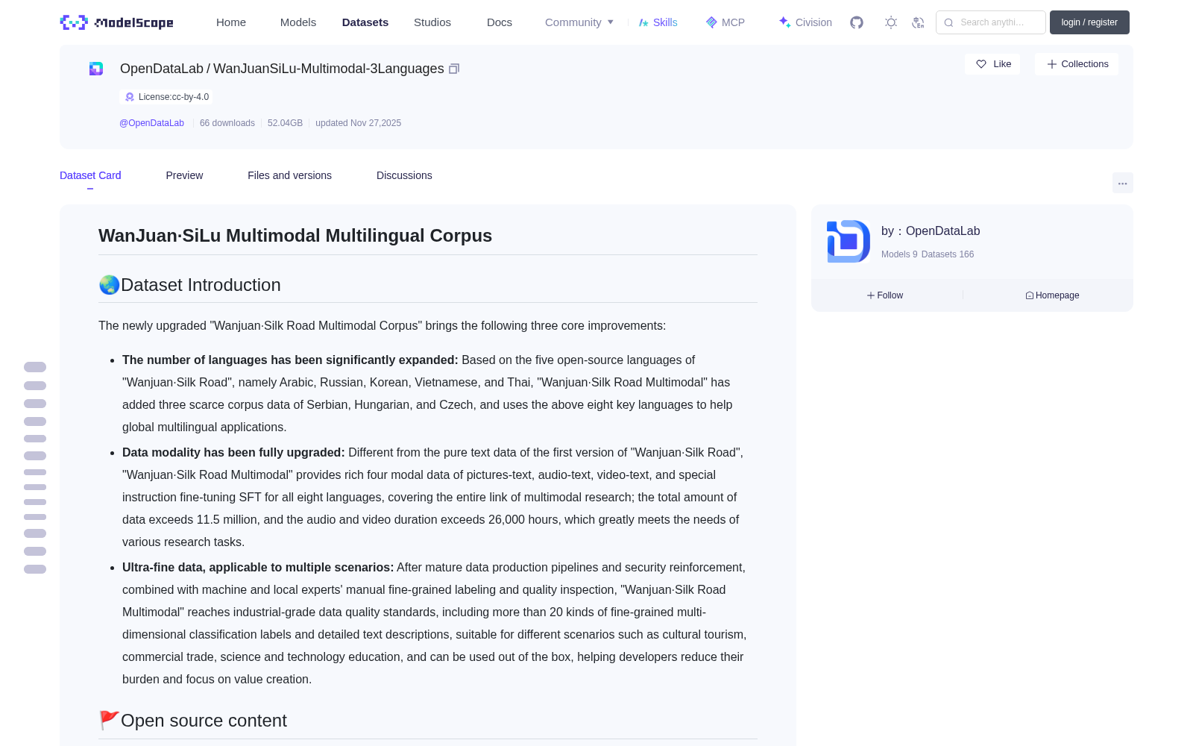The image size is (1193, 746).
Task: Click the search magnifier icon
Action: tap(948, 22)
